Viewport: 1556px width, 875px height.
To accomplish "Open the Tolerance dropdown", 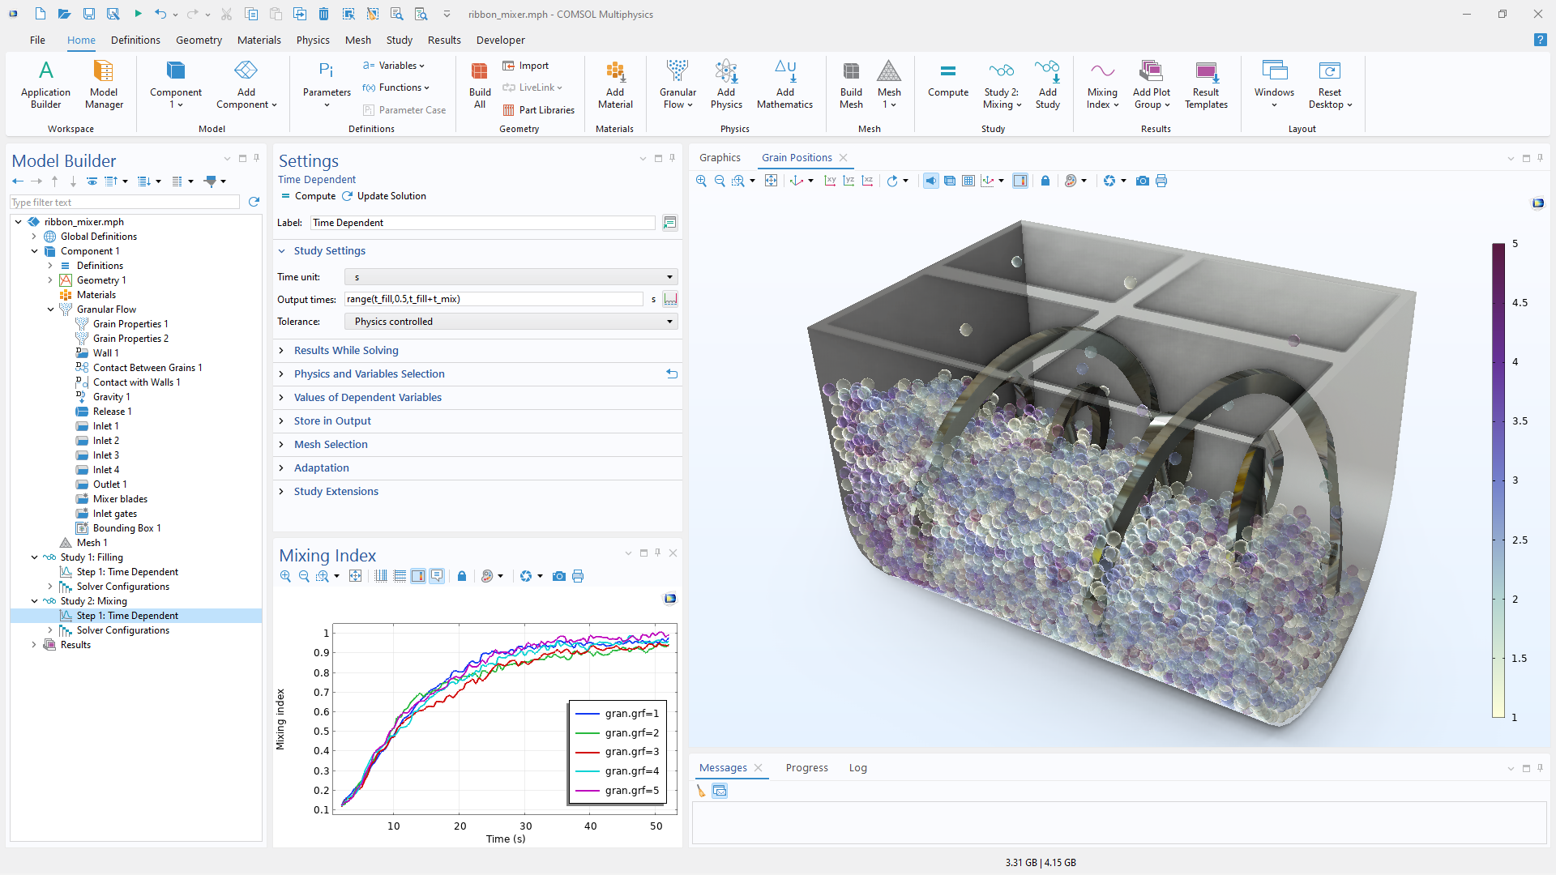I will [x=511, y=322].
